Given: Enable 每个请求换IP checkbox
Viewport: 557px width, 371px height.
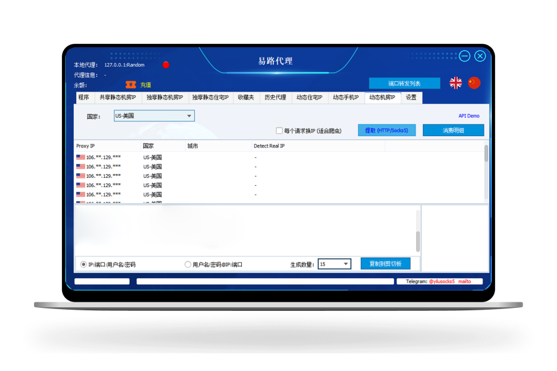Looking at the screenshot, I should (279, 131).
